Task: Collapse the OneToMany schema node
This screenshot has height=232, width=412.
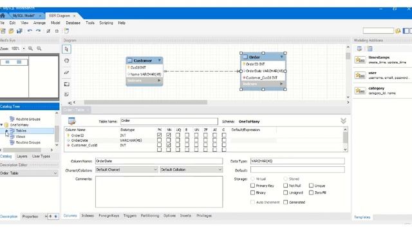Action: pyautogui.click(x=1, y=125)
